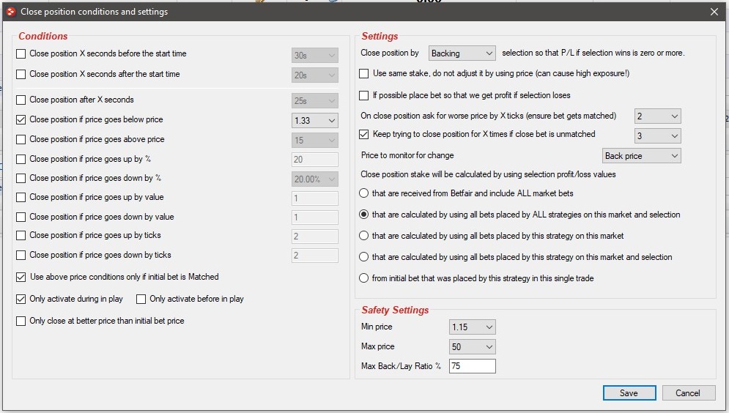Choose this strategy on this market radio option

pyautogui.click(x=363, y=236)
